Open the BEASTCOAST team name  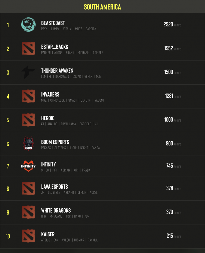[53, 23]
